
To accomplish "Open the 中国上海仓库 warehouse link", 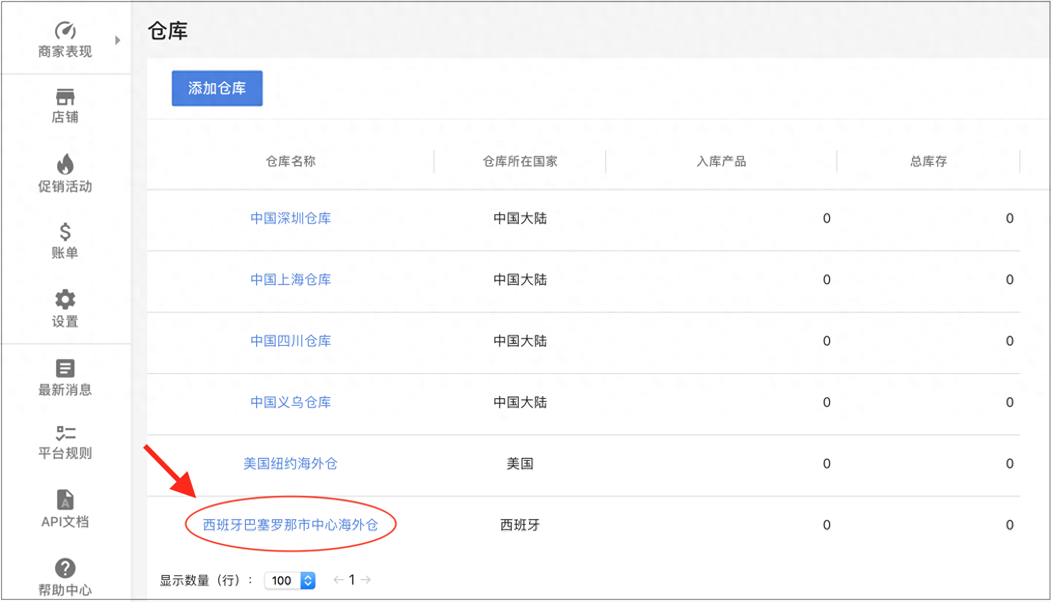I will tap(291, 280).
